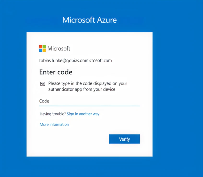The image size is (203, 177).
Task: Click the Enter code heading
Action: click(x=56, y=72)
